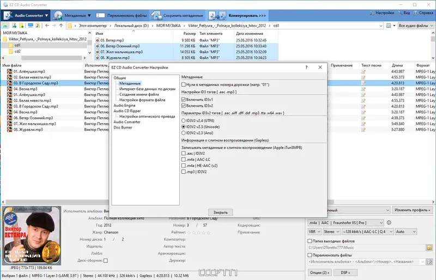Disable the Включить ID3v1 checkbox
This screenshot has height=280, width=436.
tap(184, 100)
